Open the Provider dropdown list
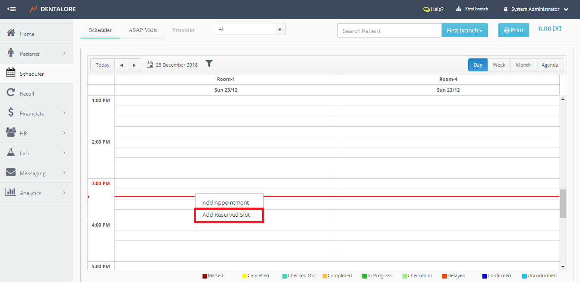580x282 pixels. point(249,29)
